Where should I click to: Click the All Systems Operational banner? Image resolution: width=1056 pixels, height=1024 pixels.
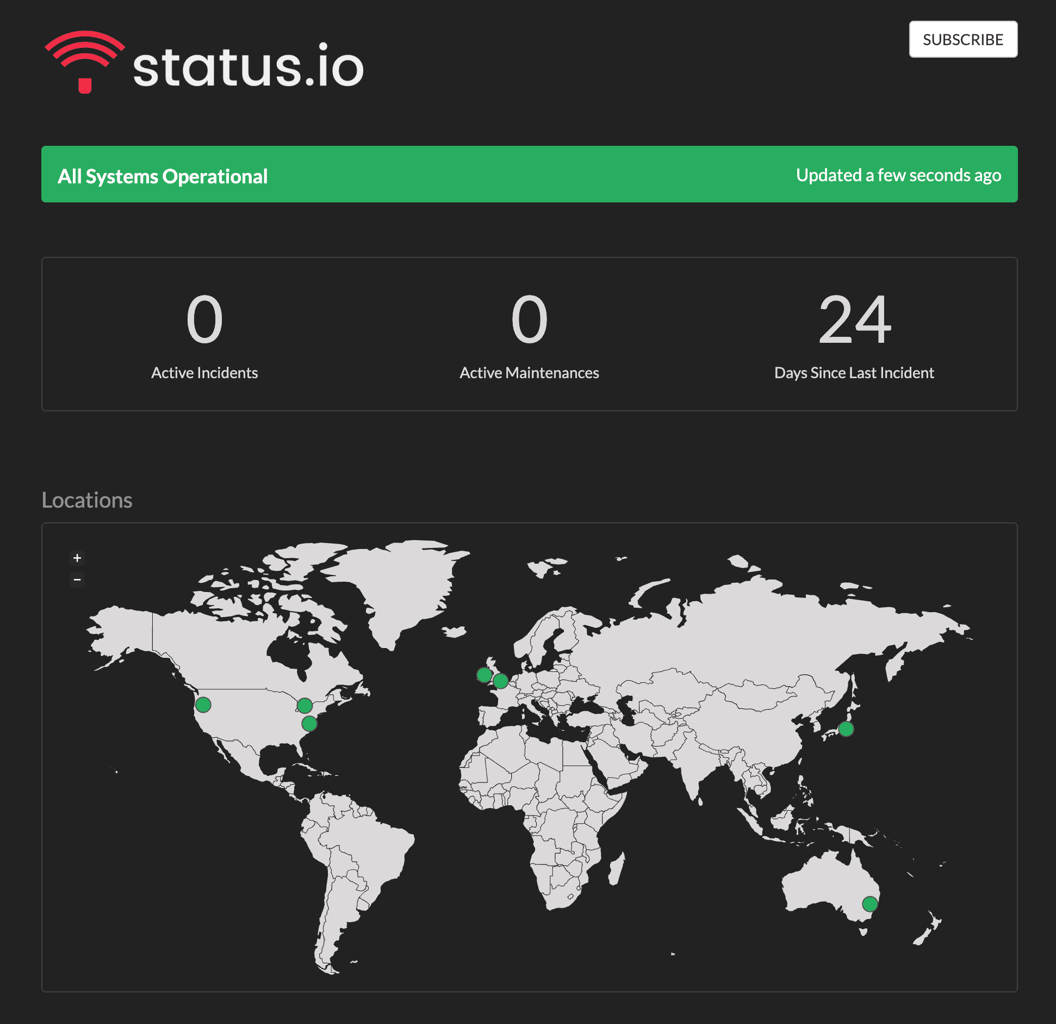pyautogui.click(x=163, y=176)
